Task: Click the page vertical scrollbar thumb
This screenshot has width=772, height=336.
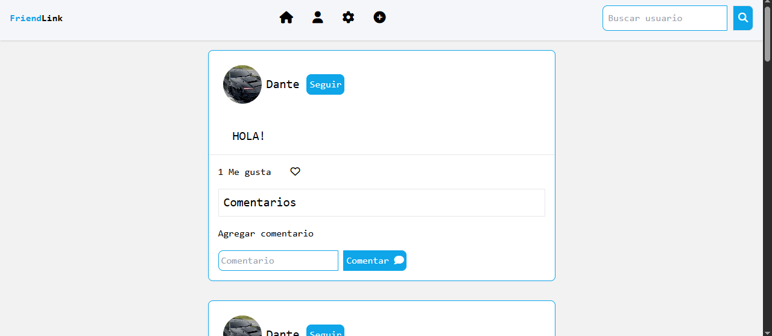Action: (767, 35)
